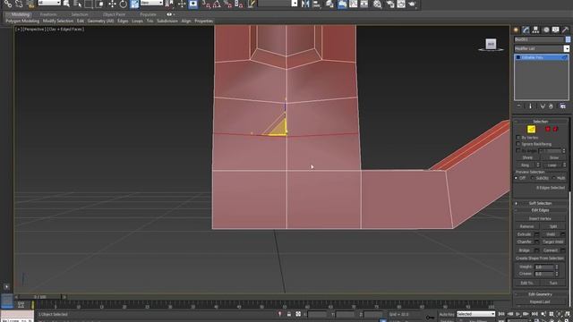Screen dimensions: 573x322
Task: Open the Motion command panel tab
Action: [546, 30]
